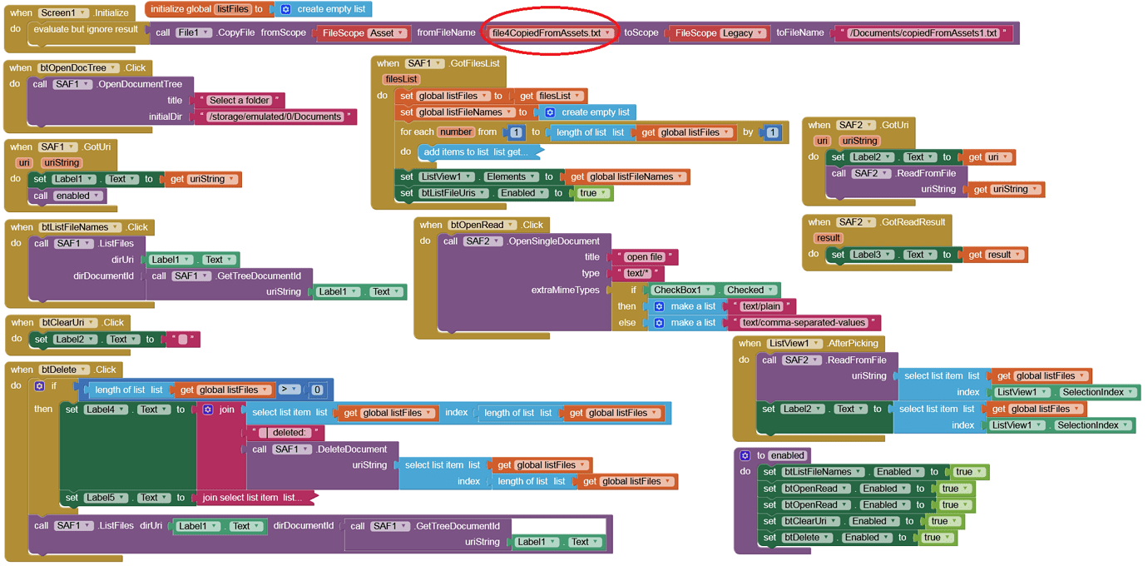The height and width of the screenshot is (566, 1148).
Task: Click the '/storage/emulated/0/Documents' text string
Action: [275, 117]
